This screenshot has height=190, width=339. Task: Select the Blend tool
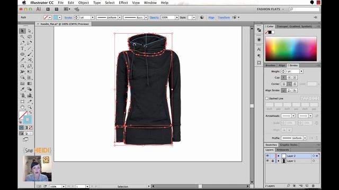[x=30, y=89]
